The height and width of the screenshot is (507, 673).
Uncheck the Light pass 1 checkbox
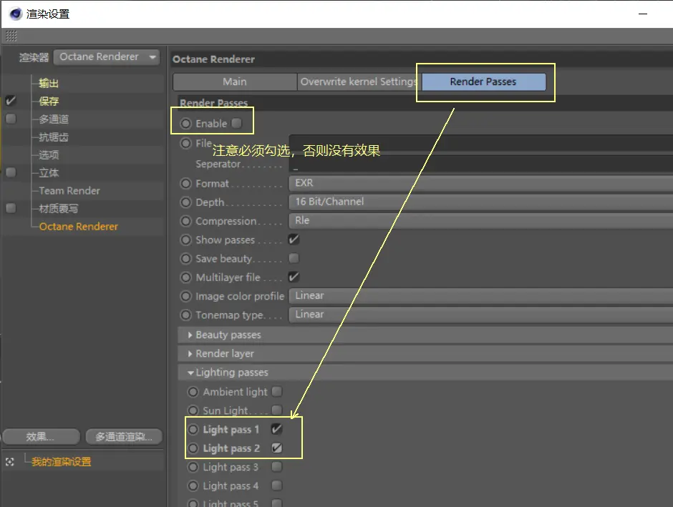(277, 429)
